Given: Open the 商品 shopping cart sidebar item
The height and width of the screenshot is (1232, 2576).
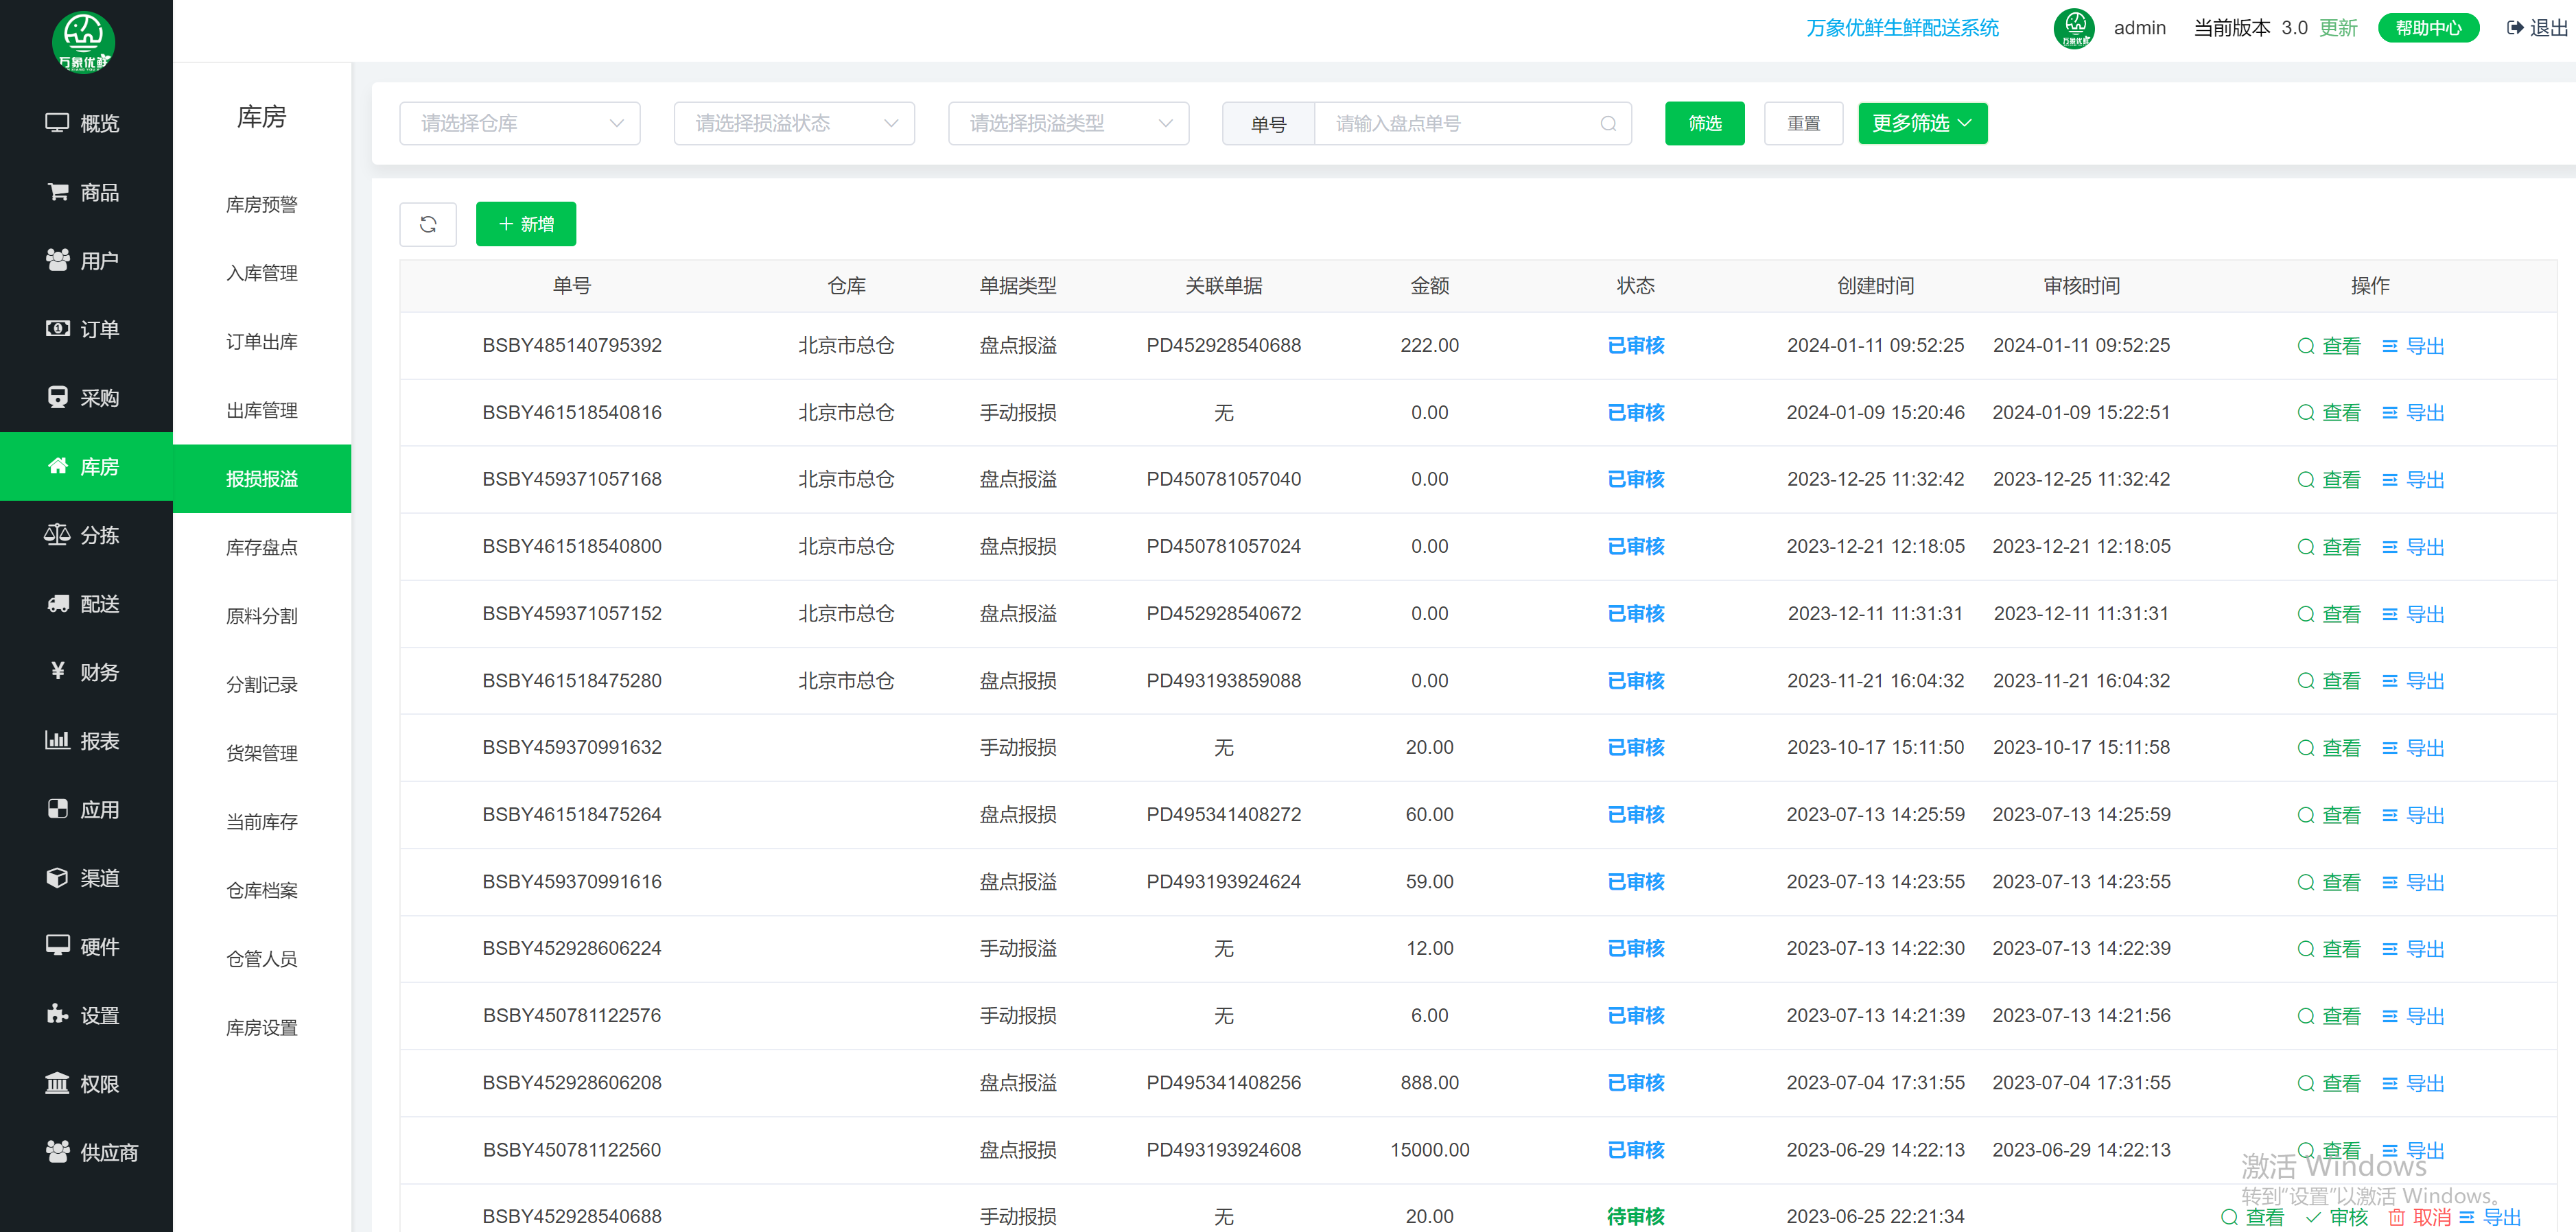Looking at the screenshot, I should click(x=58, y=191).
